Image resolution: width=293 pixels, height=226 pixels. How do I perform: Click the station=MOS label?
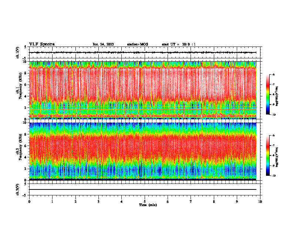click(138, 44)
